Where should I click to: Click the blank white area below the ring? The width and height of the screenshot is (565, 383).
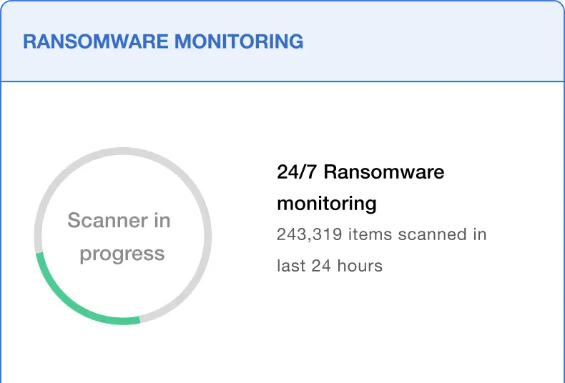tap(123, 357)
